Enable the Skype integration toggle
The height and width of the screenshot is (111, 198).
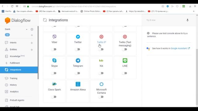click(54, 73)
